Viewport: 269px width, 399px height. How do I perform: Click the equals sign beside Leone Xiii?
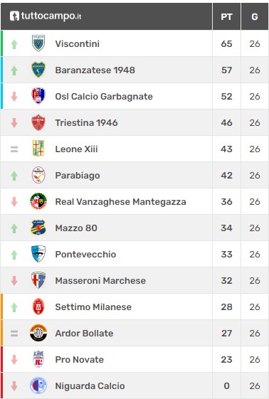pos(14,149)
